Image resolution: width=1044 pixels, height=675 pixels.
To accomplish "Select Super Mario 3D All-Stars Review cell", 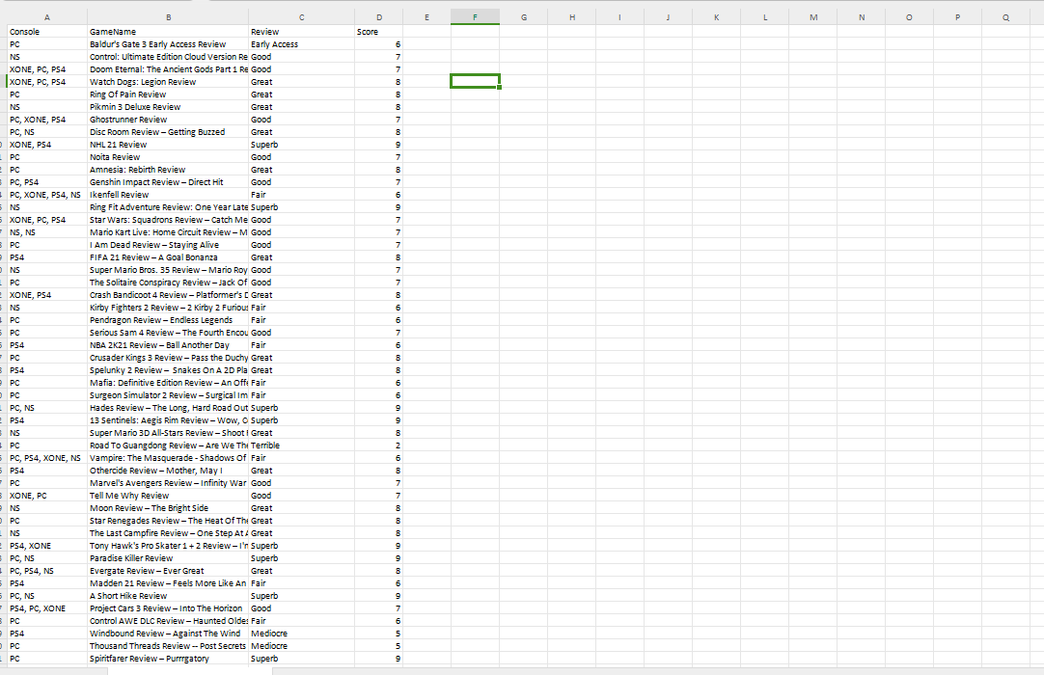I will (168, 433).
